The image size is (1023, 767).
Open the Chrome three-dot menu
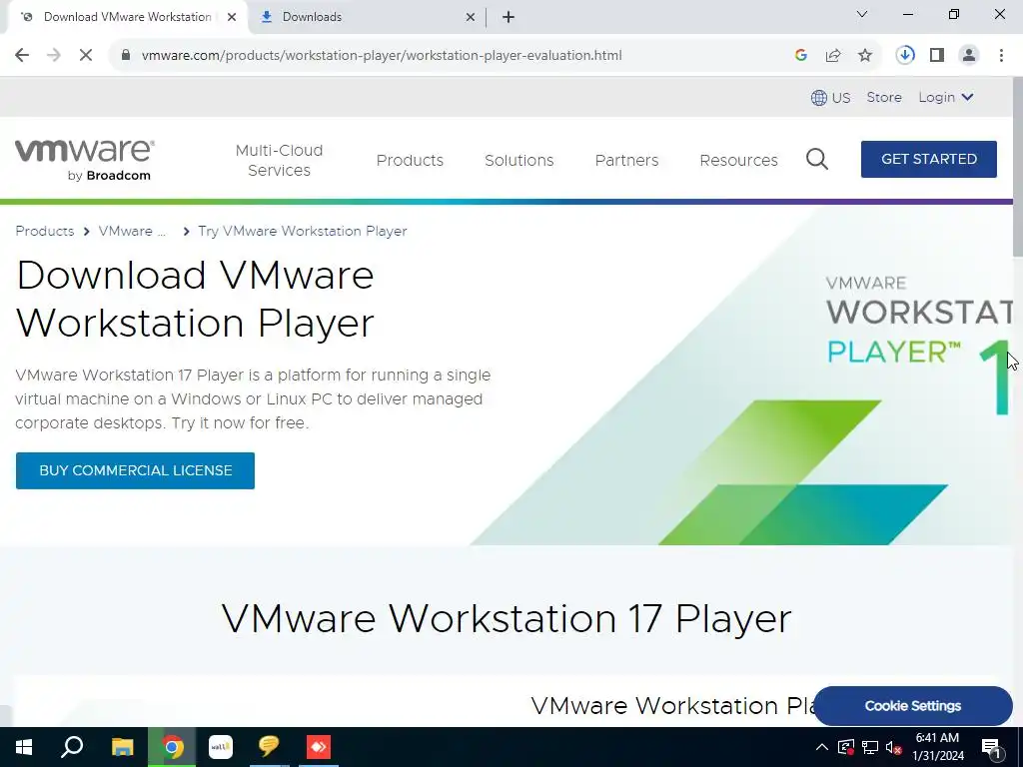click(x=1001, y=56)
